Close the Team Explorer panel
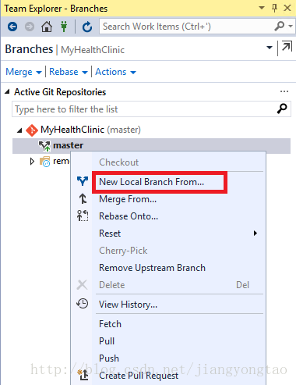This screenshot has height=385, width=296. [287, 8]
